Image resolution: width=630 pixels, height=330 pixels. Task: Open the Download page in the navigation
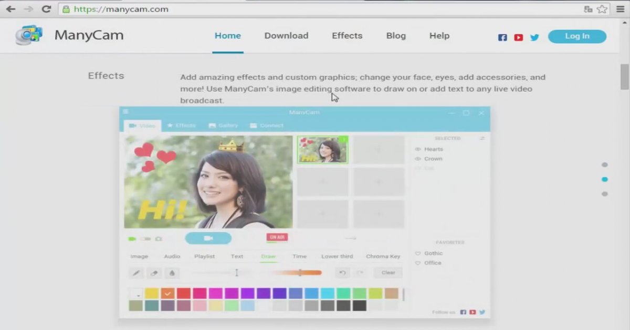[x=286, y=36]
